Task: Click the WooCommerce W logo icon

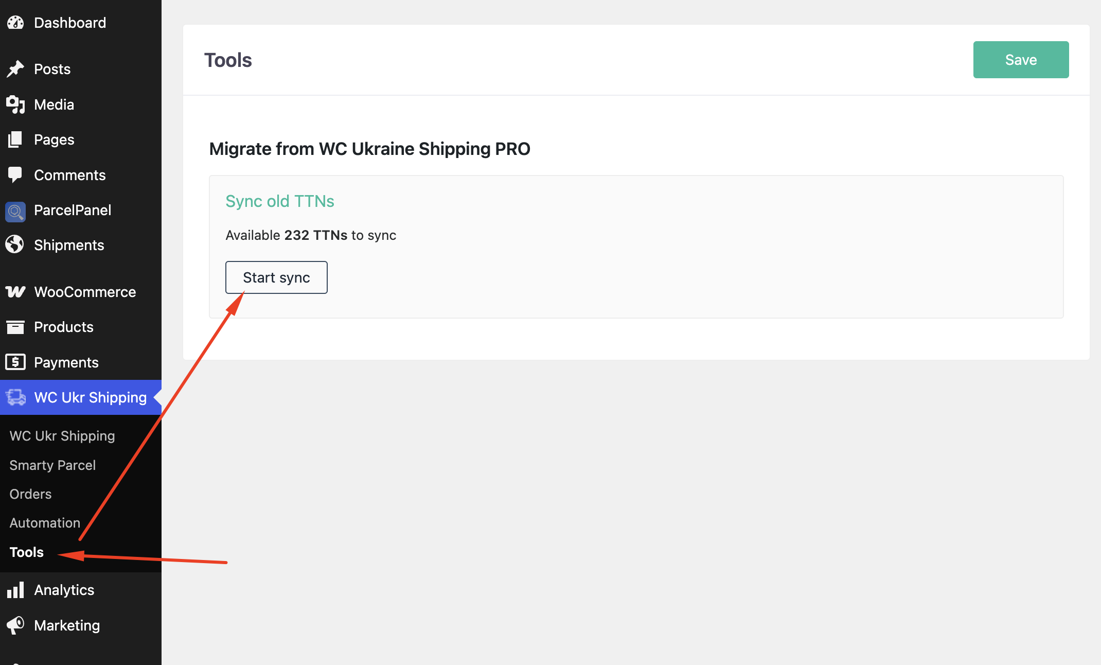Action: pyautogui.click(x=15, y=292)
